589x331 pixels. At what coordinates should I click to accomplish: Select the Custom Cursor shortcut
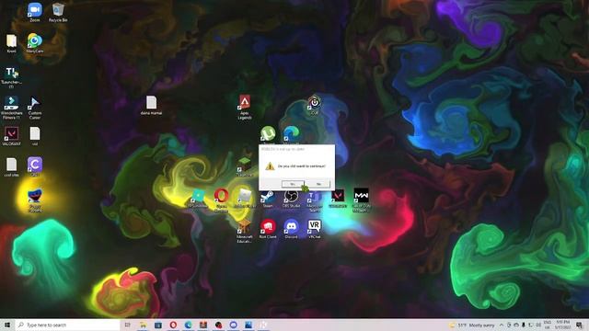(x=35, y=108)
